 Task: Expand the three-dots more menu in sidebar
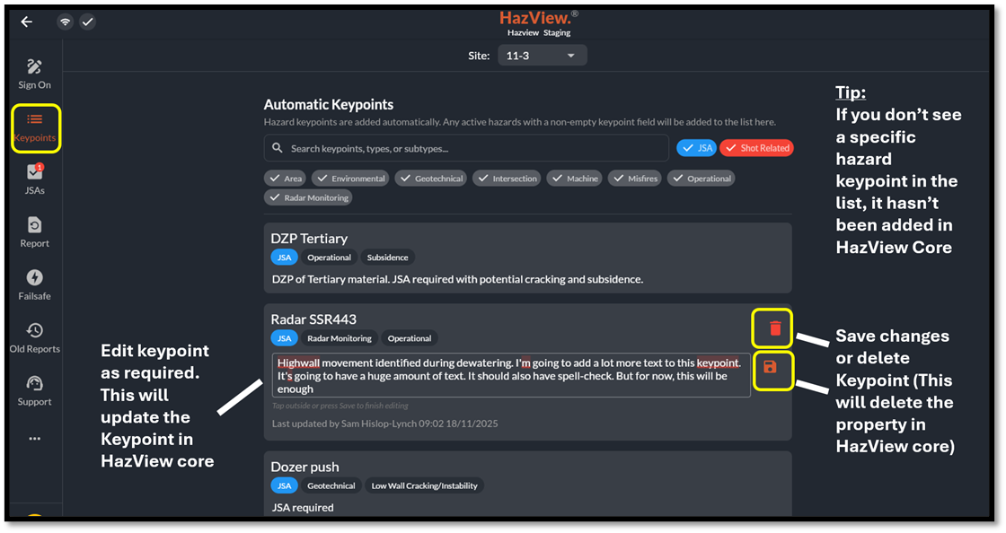pyautogui.click(x=35, y=439)
